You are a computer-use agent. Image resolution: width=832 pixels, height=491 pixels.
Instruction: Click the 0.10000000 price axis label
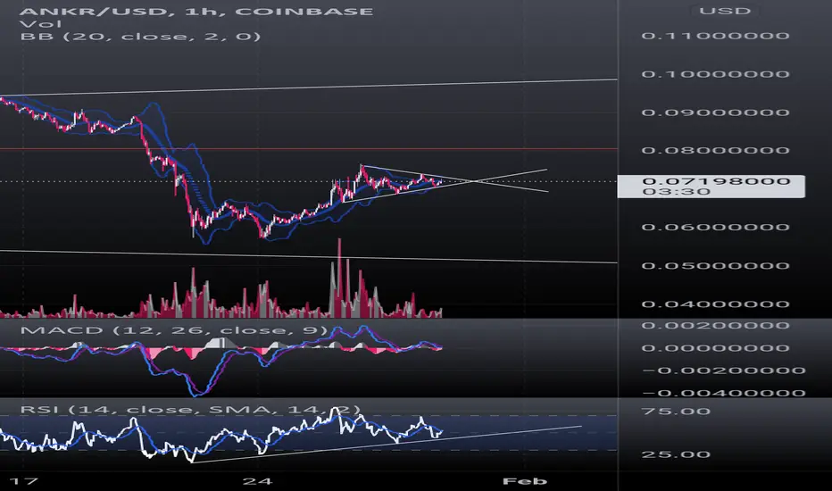pyautogui.click(x=715, y=74)
